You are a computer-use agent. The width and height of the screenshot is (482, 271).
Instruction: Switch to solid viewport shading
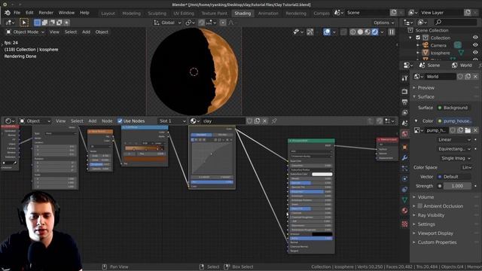(x=360, y=32)
